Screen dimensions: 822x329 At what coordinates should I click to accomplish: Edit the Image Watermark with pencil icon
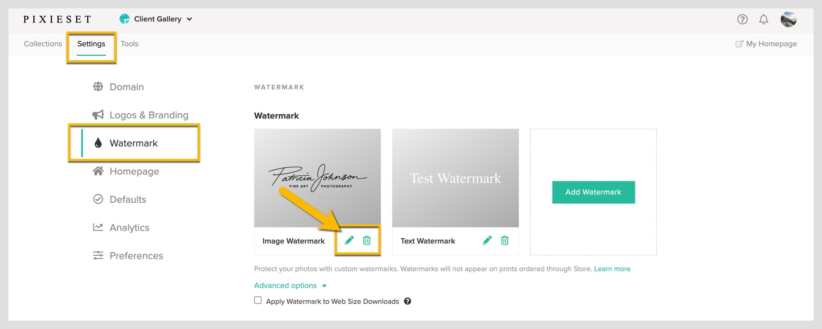(x=349, y=241)
